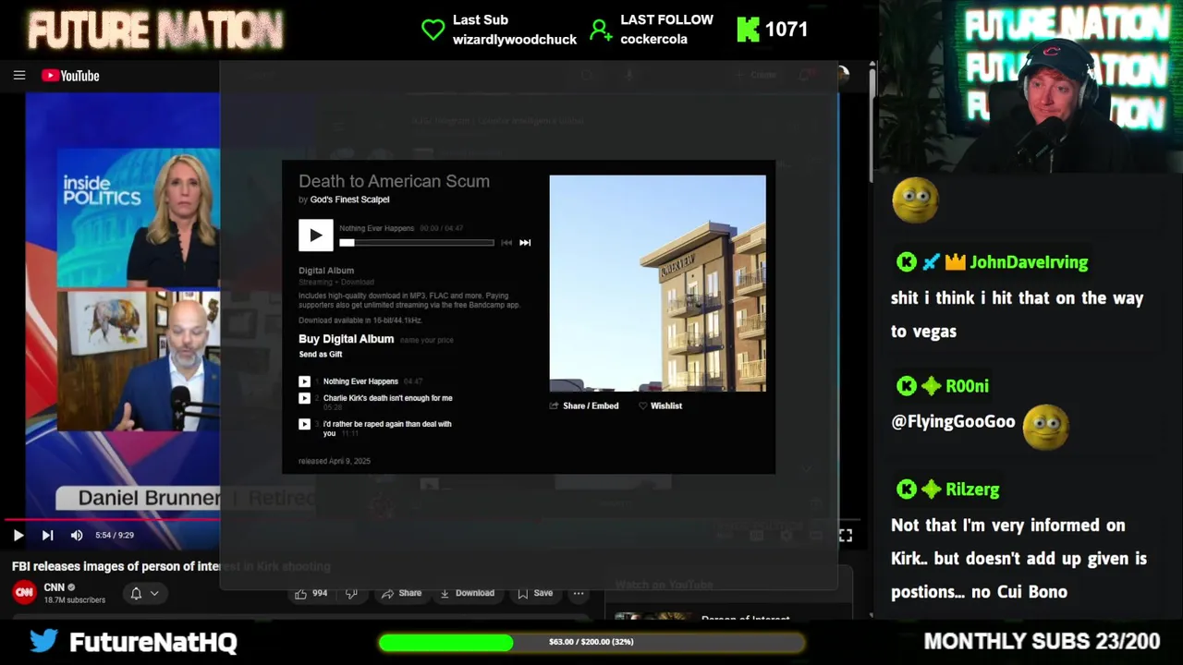The image size is (1183, 665).
Task: Click the webcam feed of the streamer
Action: point(1031,87)
